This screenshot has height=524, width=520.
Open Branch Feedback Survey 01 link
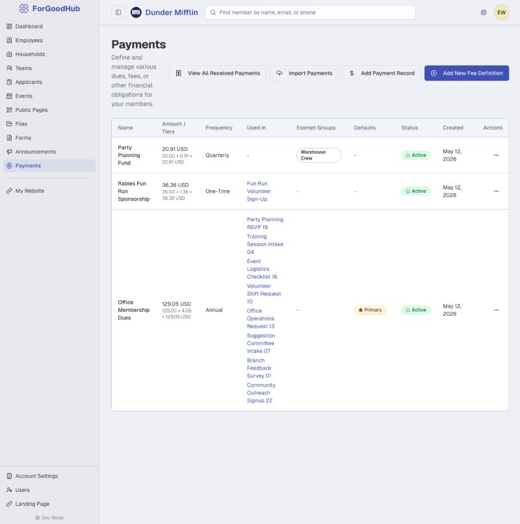[259, 368]
